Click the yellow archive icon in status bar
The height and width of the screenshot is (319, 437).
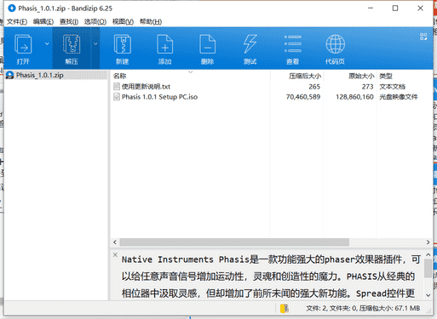285,309
